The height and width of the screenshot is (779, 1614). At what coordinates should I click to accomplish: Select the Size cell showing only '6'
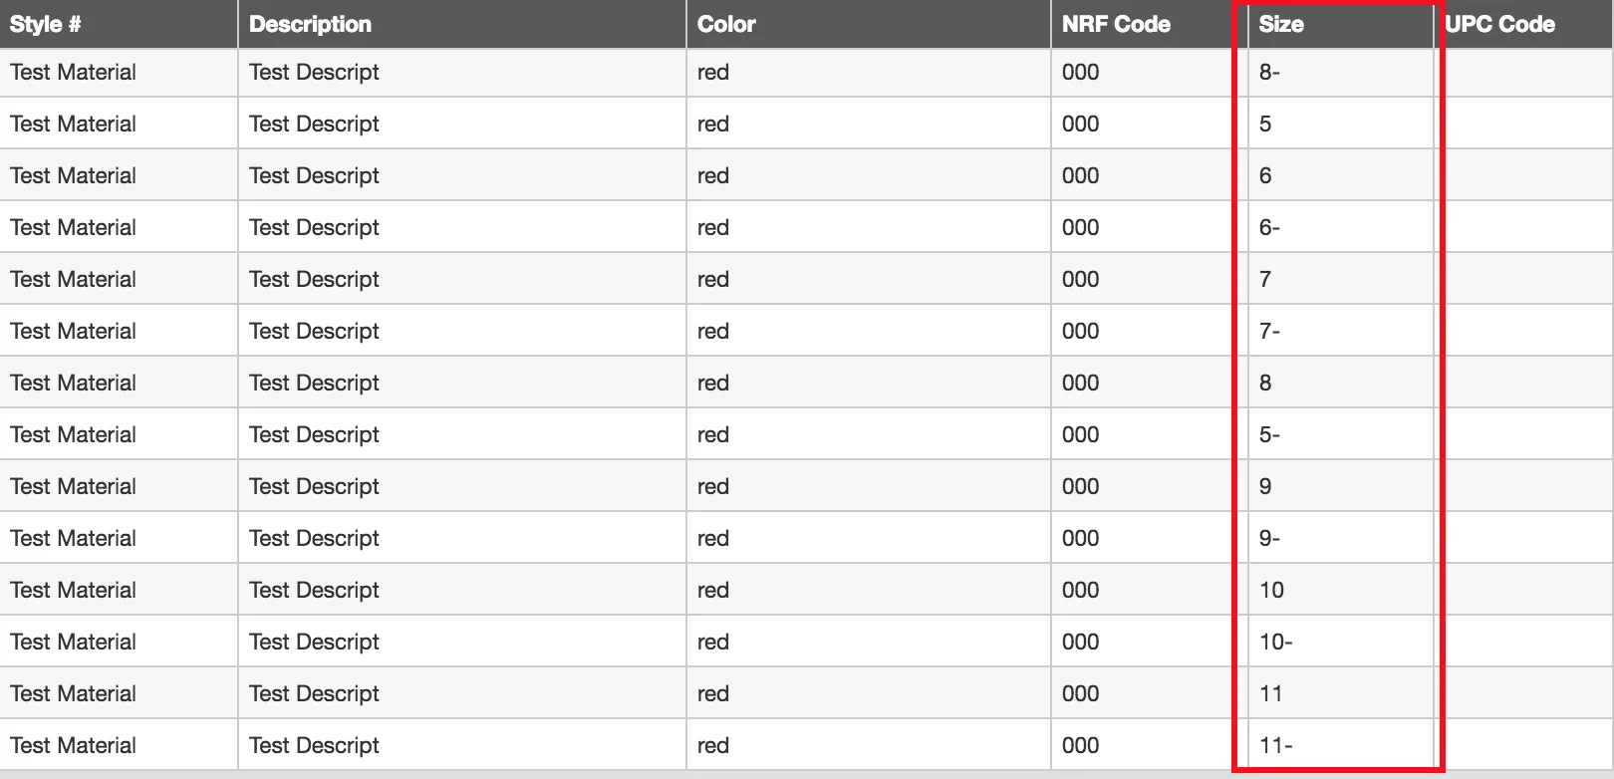pos(1265,175)
